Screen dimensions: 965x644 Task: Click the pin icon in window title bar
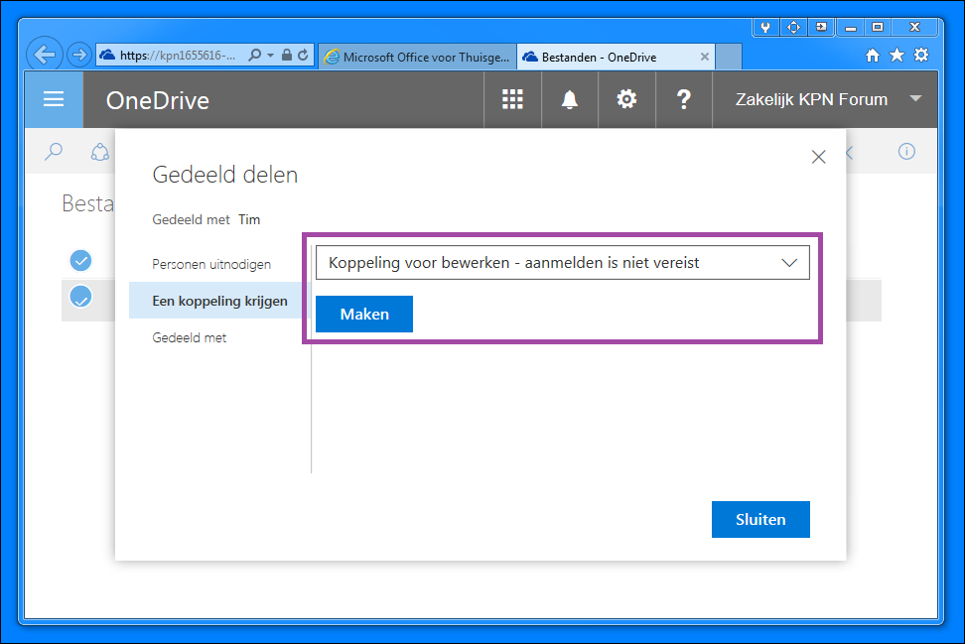pyautogui.click(x=765, y=27)
